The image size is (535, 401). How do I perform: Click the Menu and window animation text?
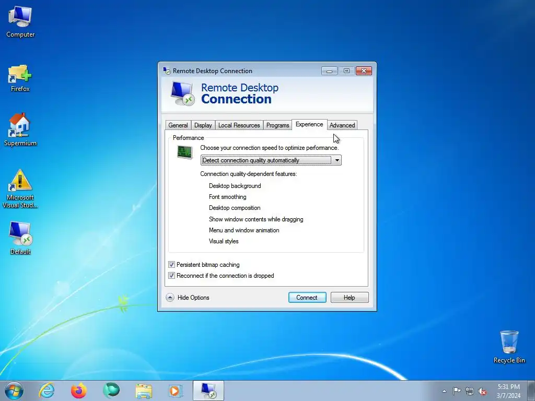(x=244, y=230)
